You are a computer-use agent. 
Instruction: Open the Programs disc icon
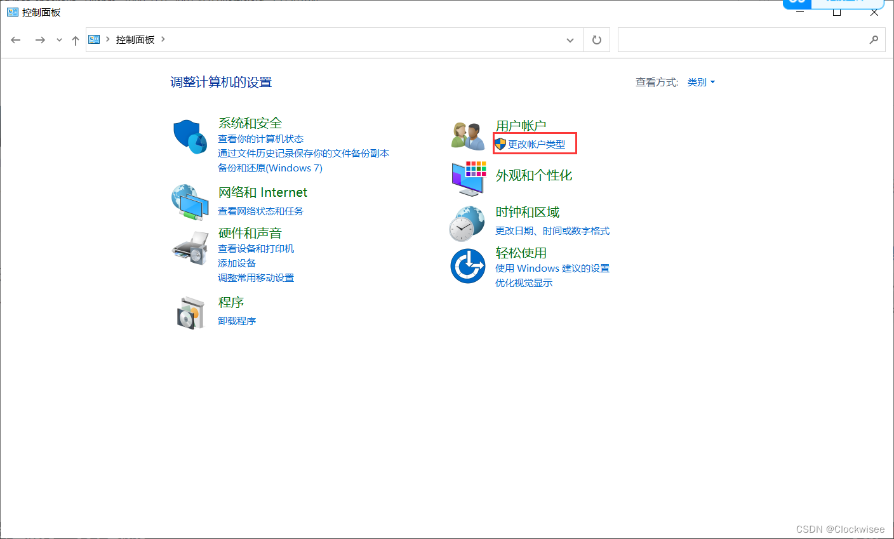coord(190,312)
